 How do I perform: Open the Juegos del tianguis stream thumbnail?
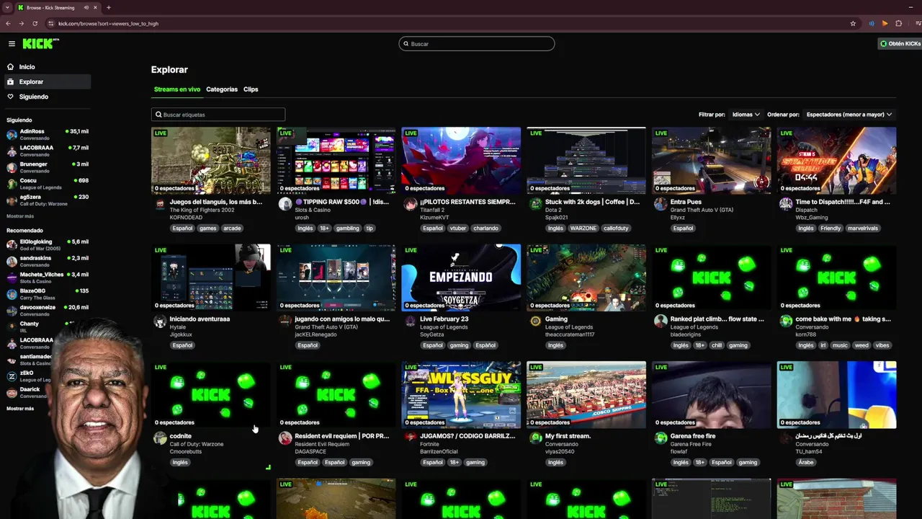tap(211, 161)
